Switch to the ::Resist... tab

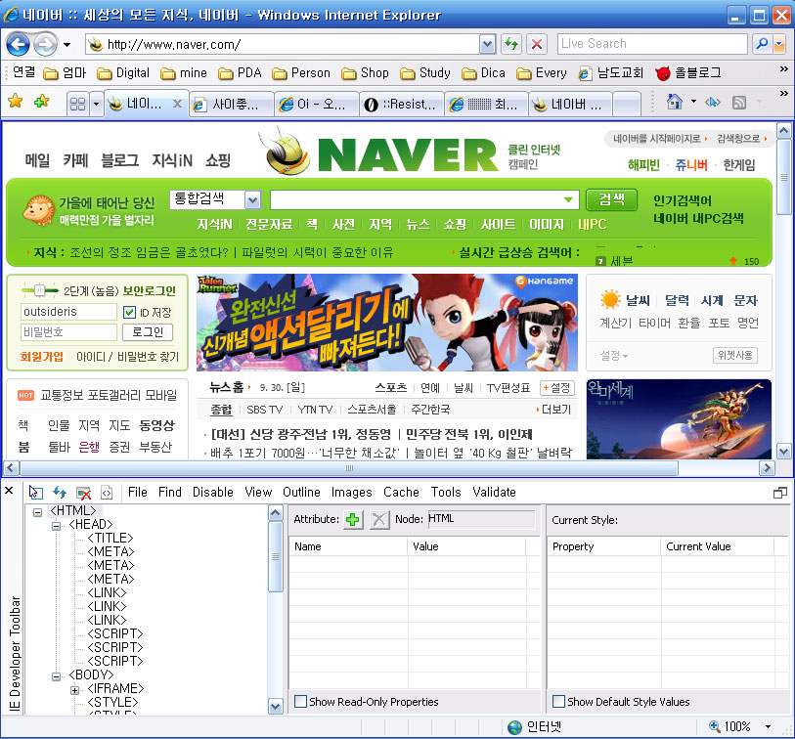(402, 104)
